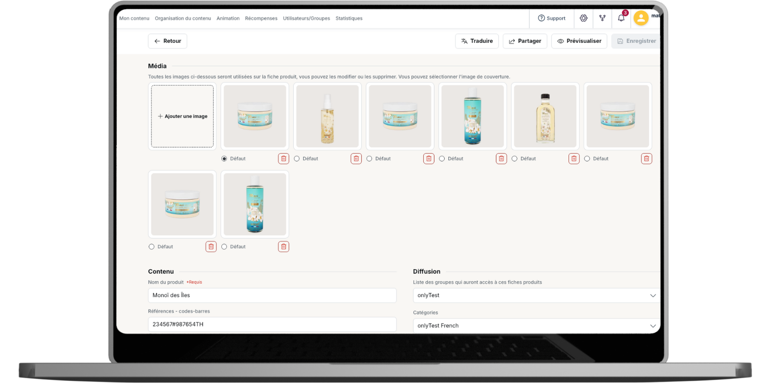Open the settings gear icon

point(583,18)
